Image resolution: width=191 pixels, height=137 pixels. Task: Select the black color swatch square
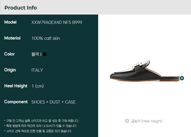(45, 54)
